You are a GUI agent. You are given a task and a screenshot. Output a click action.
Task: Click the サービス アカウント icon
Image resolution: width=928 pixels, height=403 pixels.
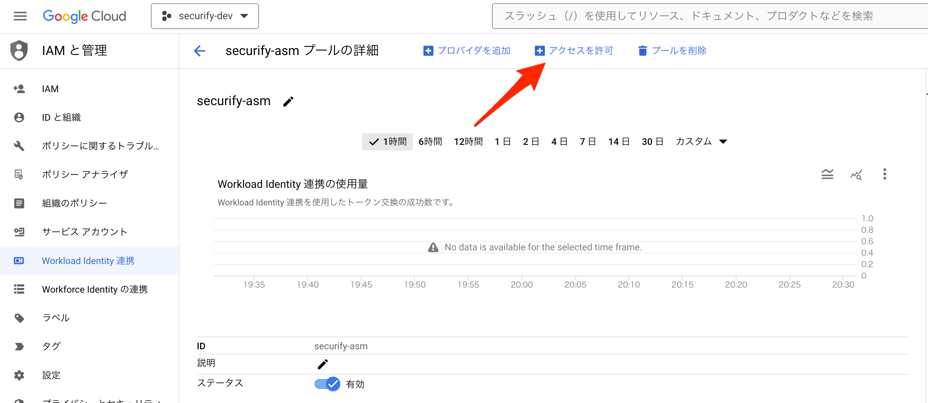19,232
